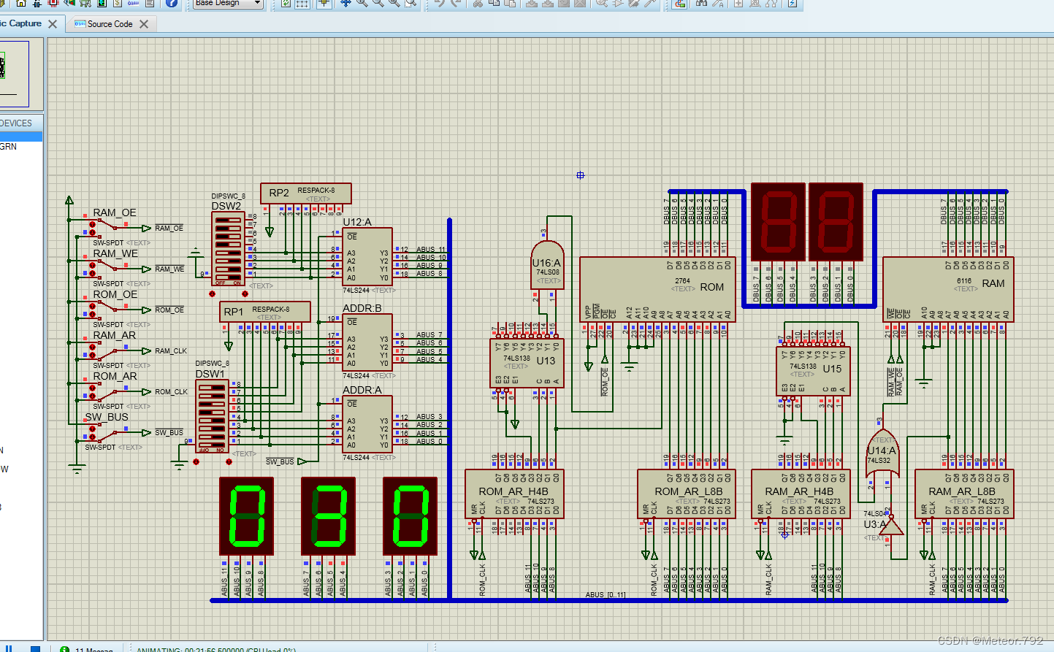Toggle the wire autorouter icon
The image size is (1054, 652).
679,3
